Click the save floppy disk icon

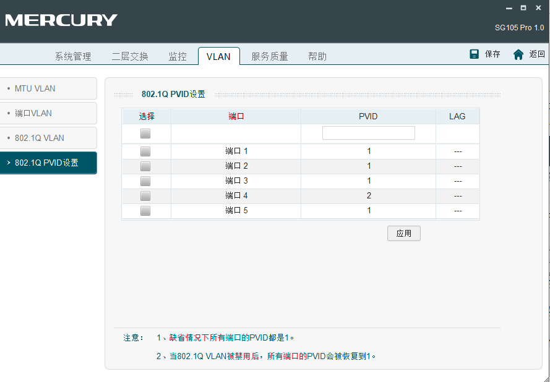(475, 54)
